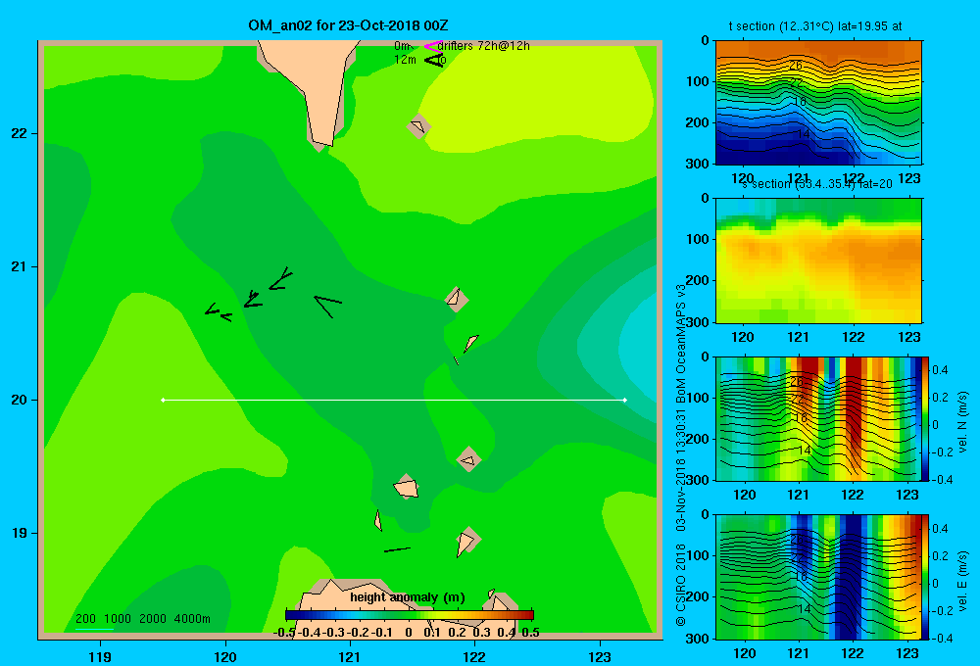Click the height anomaly color bar
Image resolution: width=980 pixels, height=666 pixels.
click(x=410, y=615)
